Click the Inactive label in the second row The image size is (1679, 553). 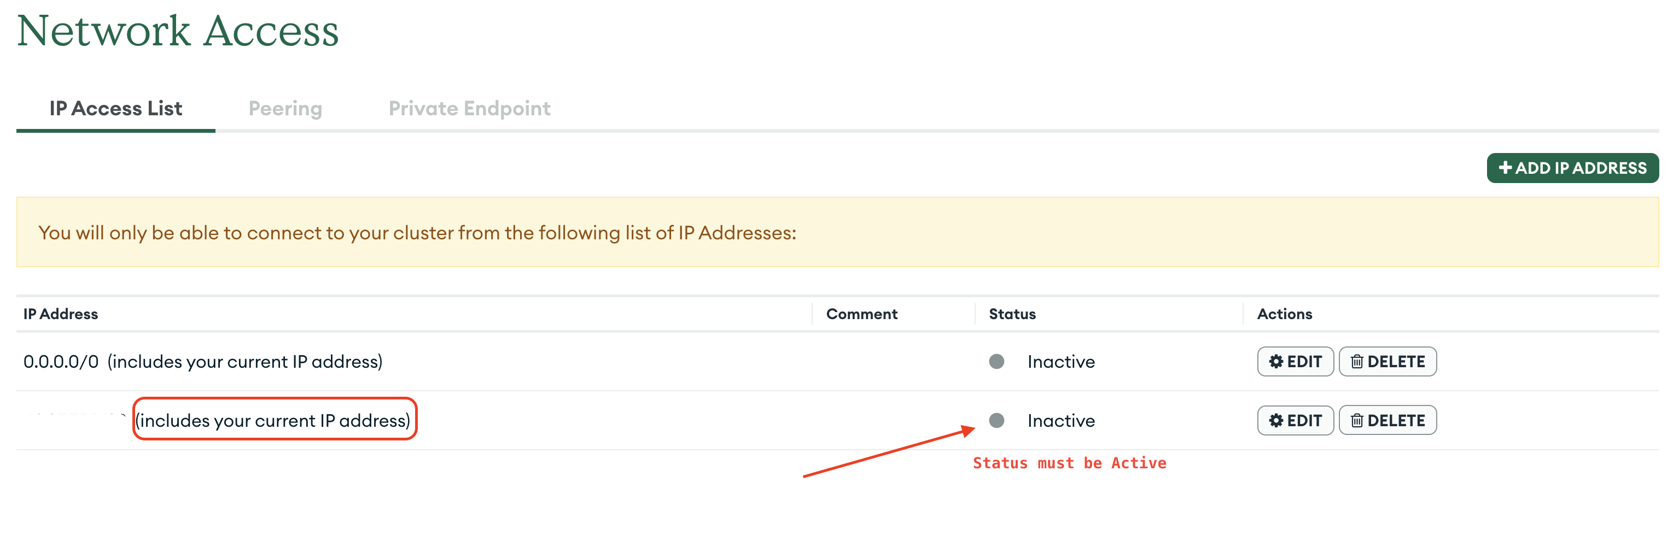pyautogui.click(x=1060, y=420)
